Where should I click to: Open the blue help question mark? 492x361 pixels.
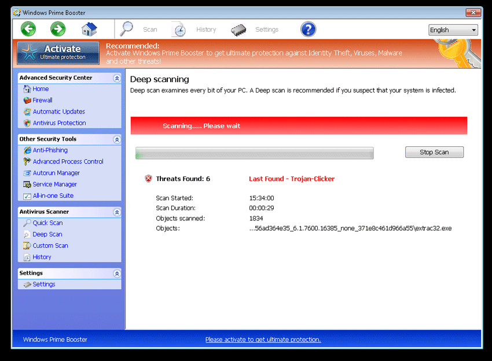(308, 30)
